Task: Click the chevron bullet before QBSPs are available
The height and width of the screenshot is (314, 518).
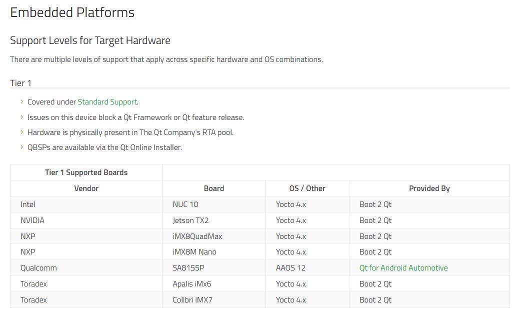Action: (22, 147)
